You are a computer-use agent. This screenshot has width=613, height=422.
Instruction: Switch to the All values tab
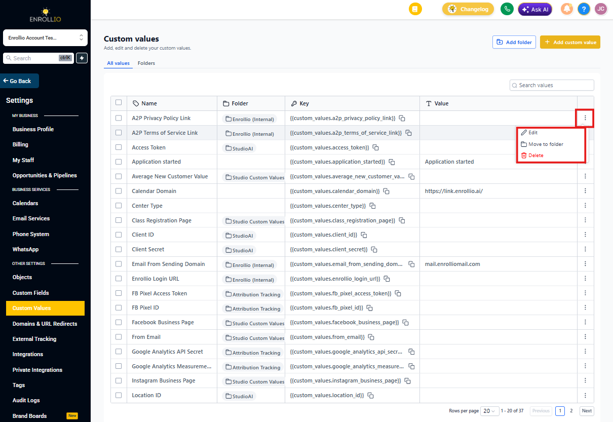pos(118,63)
